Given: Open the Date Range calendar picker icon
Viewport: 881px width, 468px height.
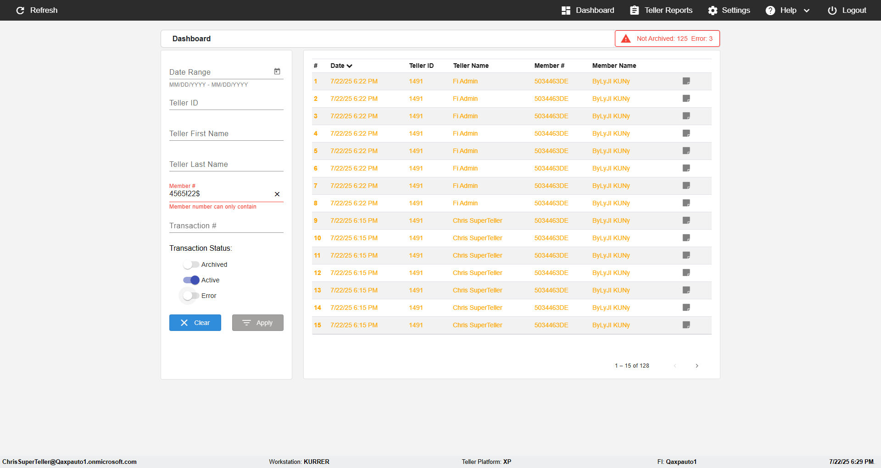Looking at the screenshot, I should (x=277, y=72).
